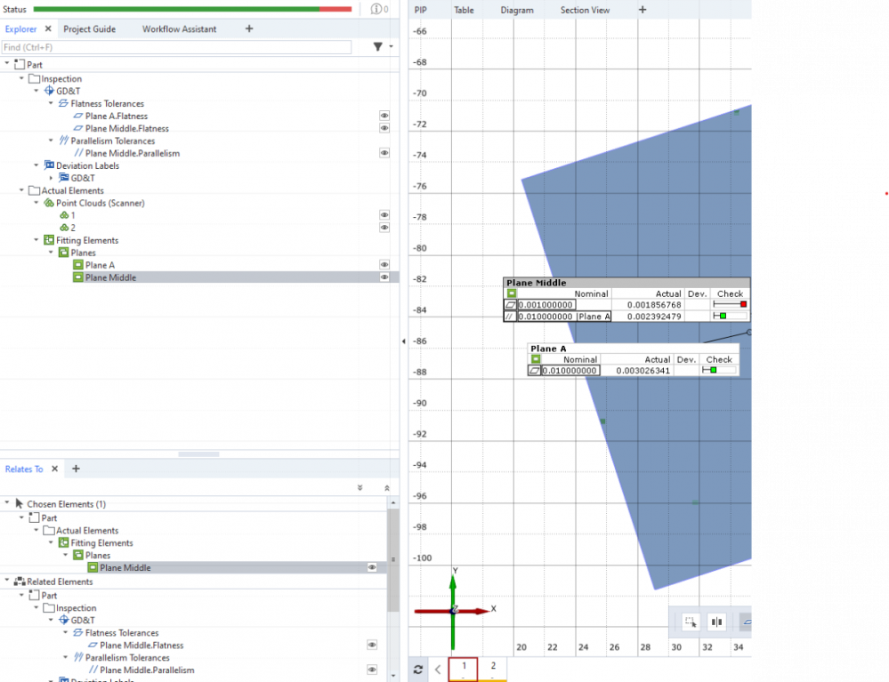This screenshot has height=682, width=889.
Task: Open the Section View tab
Action: [585, 10]
